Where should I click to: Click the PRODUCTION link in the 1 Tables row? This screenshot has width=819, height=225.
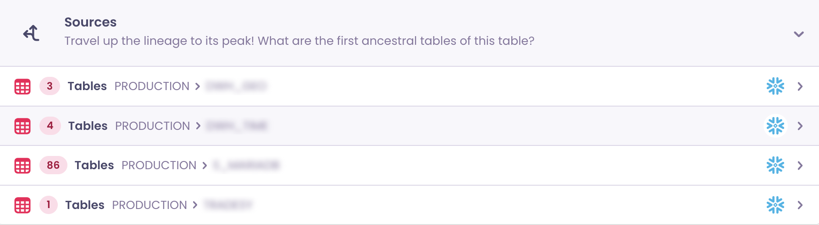point(149,205)
